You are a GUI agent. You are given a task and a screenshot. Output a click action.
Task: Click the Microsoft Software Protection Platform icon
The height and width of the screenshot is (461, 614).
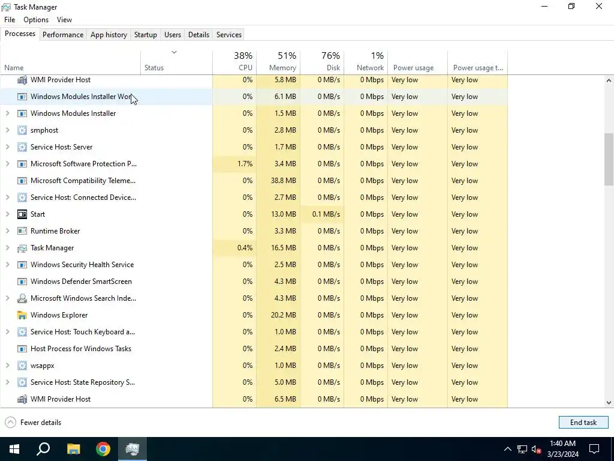click(x=22, y=164)
